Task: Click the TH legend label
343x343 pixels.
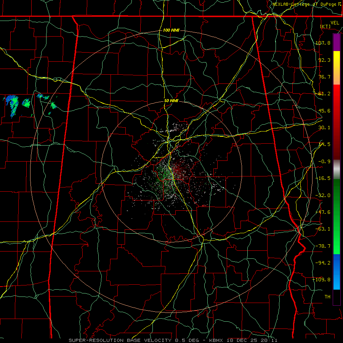Action: 327,297
